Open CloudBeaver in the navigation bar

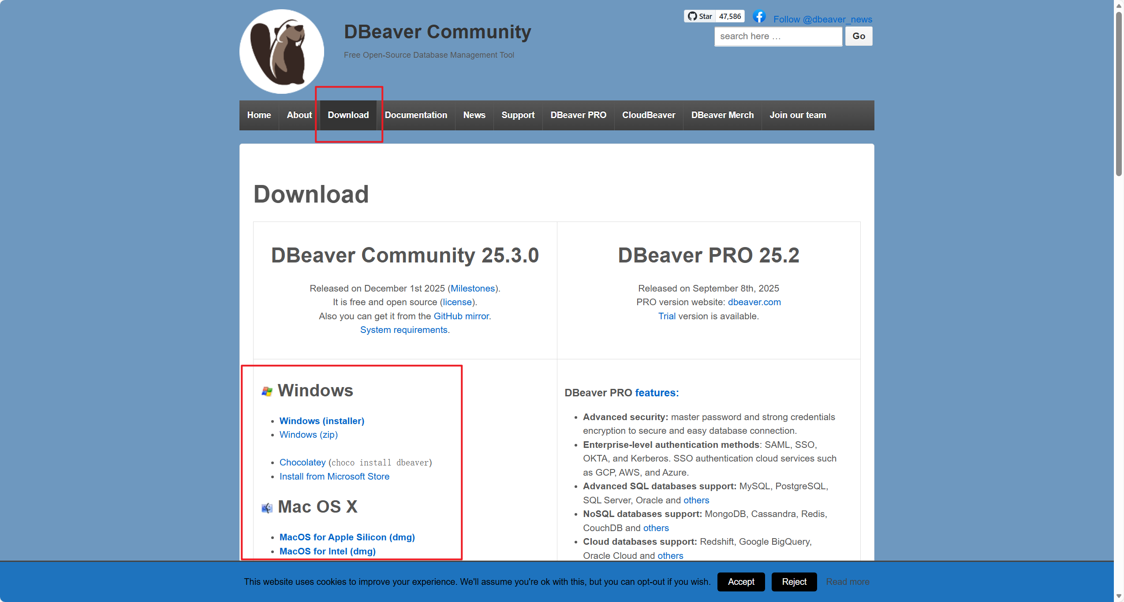tap(648, 115)
